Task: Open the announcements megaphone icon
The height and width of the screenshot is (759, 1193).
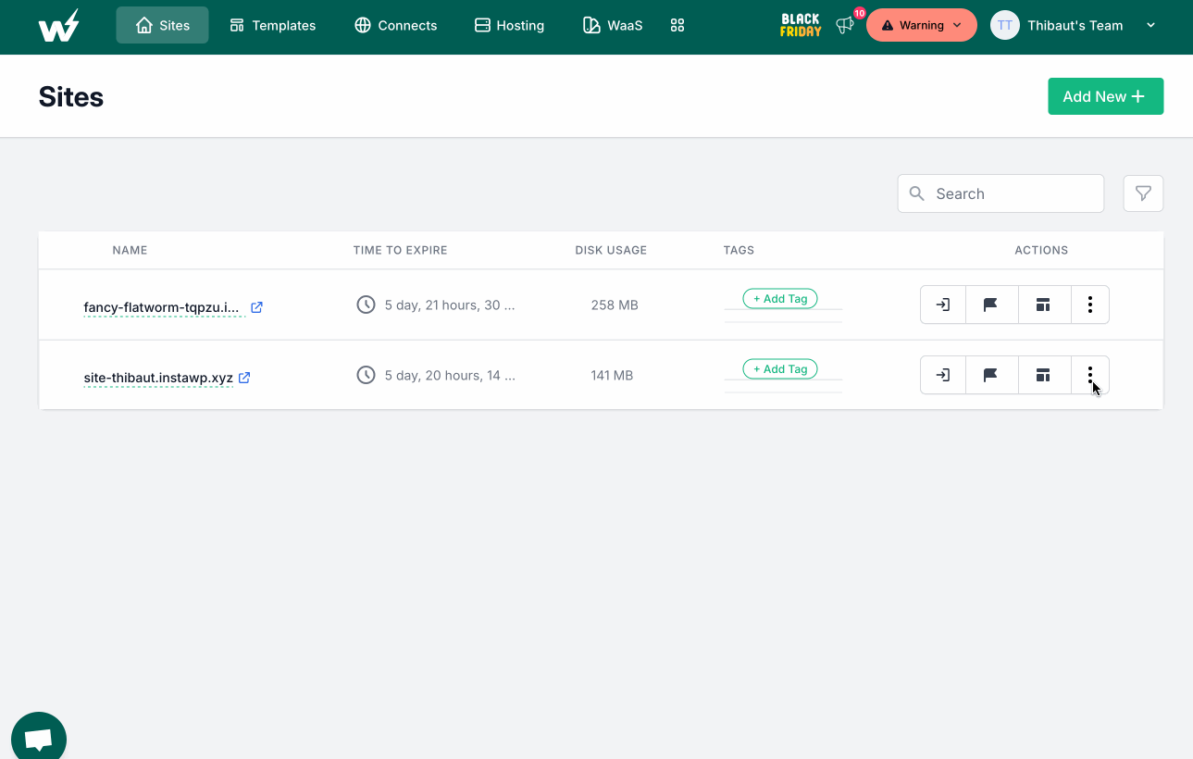Action: tap(844, 25)
